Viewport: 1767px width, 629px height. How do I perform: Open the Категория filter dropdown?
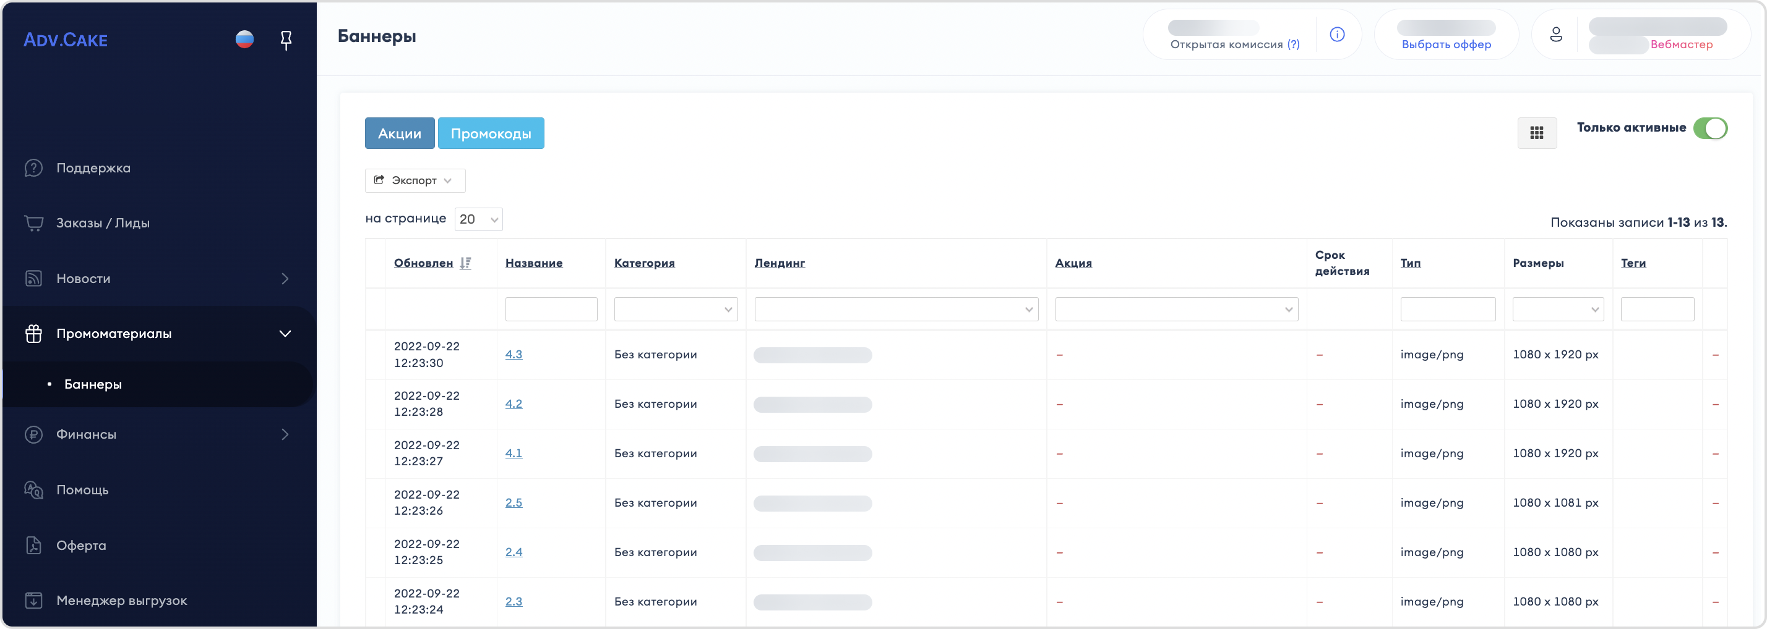pos(676,309)
